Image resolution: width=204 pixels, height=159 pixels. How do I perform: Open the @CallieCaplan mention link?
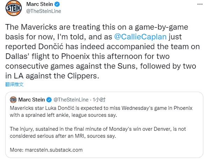[140, 37]
